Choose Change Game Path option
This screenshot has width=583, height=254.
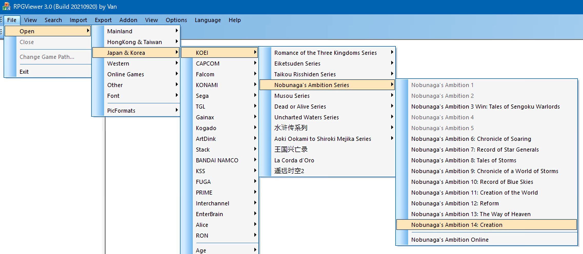[x=47, y=57]
